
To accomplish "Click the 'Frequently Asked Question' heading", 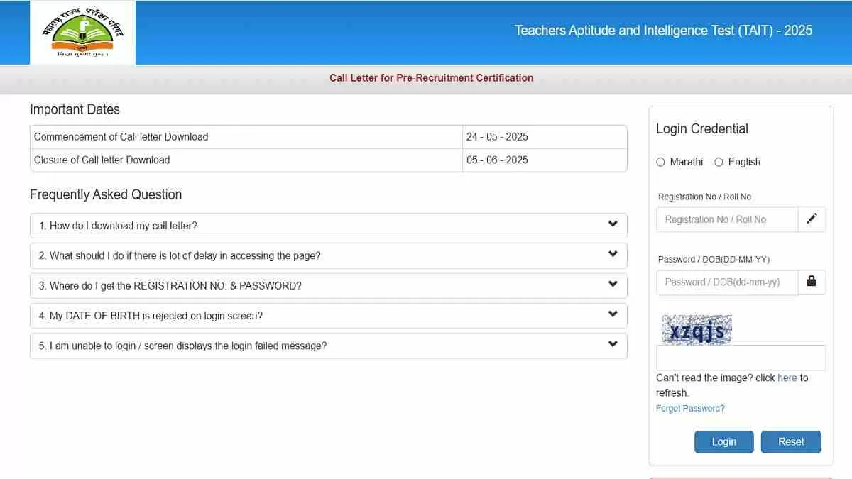I will (106, 194).
